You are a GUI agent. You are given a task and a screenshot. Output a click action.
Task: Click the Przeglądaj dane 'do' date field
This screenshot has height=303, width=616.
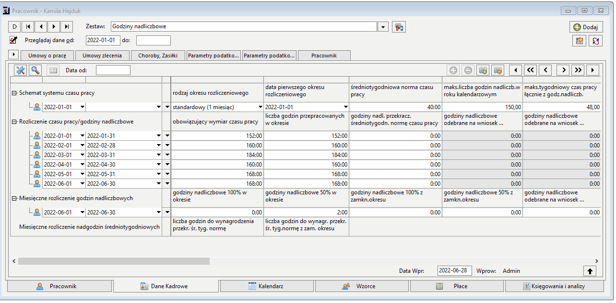pos(153,40)
